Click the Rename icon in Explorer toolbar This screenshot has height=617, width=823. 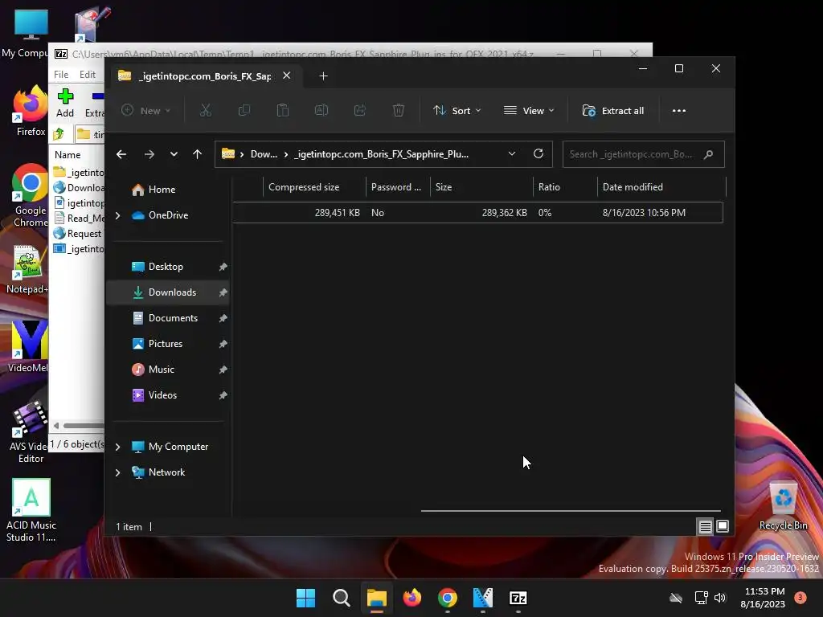tap(321, 110)
